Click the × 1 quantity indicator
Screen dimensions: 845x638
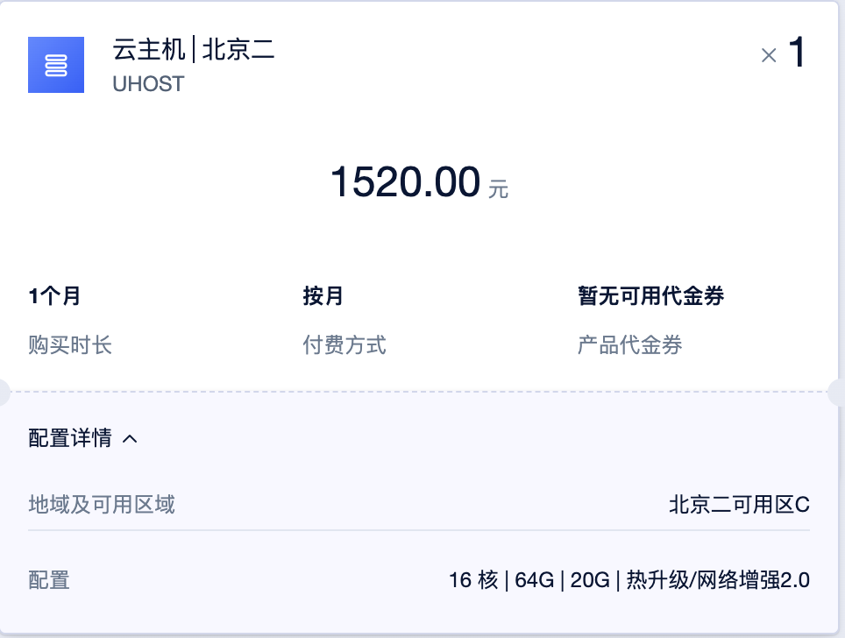[783, 54]
